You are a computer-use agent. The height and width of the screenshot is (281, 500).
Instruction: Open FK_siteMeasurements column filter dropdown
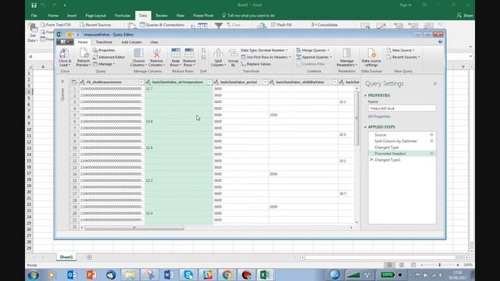click(141, 82)
